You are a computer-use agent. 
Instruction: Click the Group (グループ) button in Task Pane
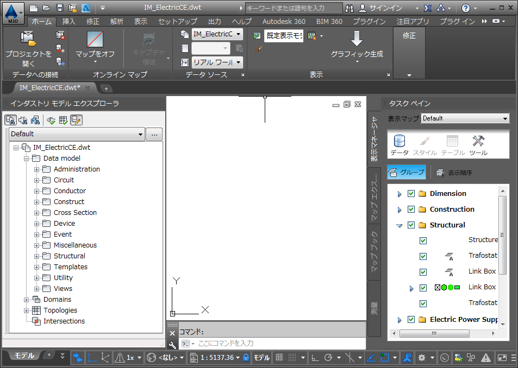coord(407,172)
